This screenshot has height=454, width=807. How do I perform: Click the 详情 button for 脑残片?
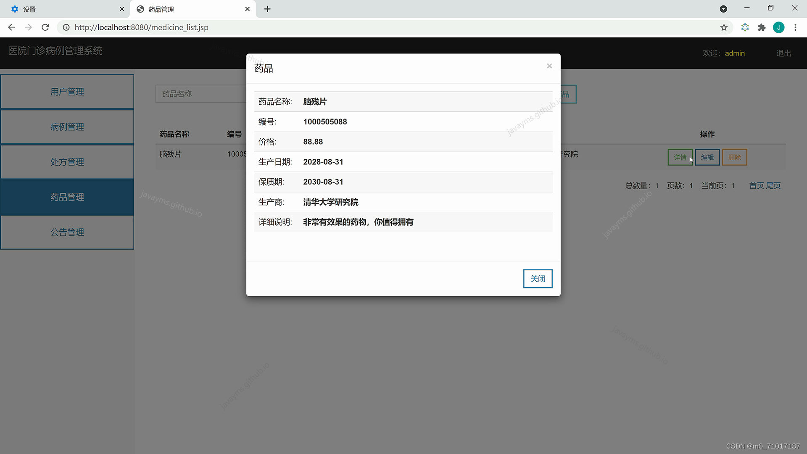680,157
